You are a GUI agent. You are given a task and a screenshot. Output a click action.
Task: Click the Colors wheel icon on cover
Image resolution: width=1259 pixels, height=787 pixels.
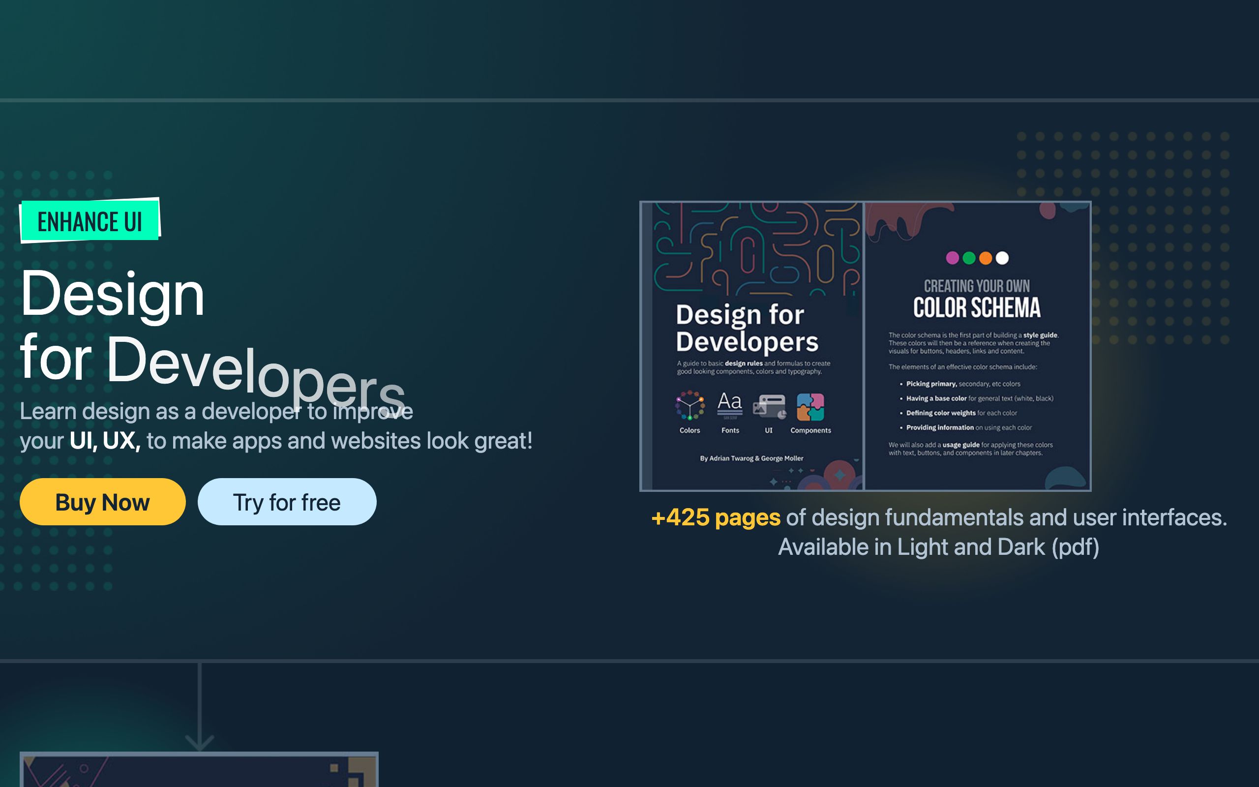pyautogui.click(x=690, y=405)
